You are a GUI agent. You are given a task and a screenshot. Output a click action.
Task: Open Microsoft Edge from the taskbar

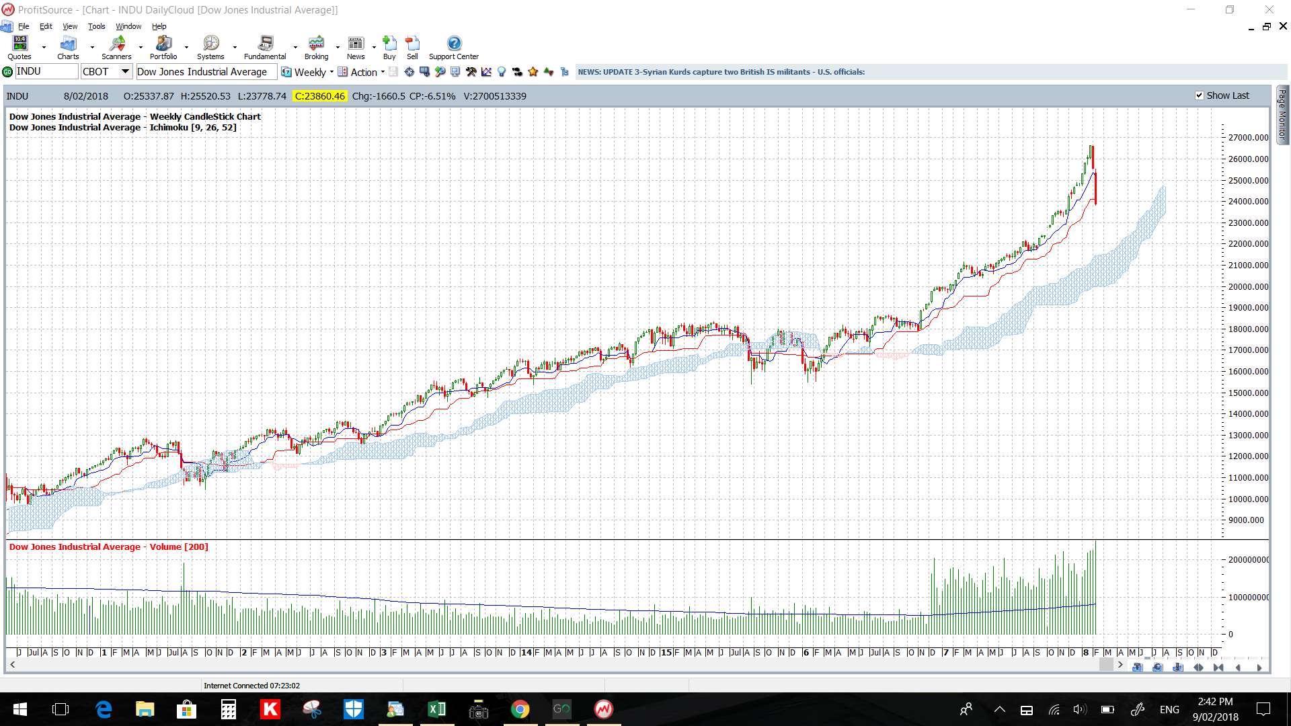tap(104, 709)
